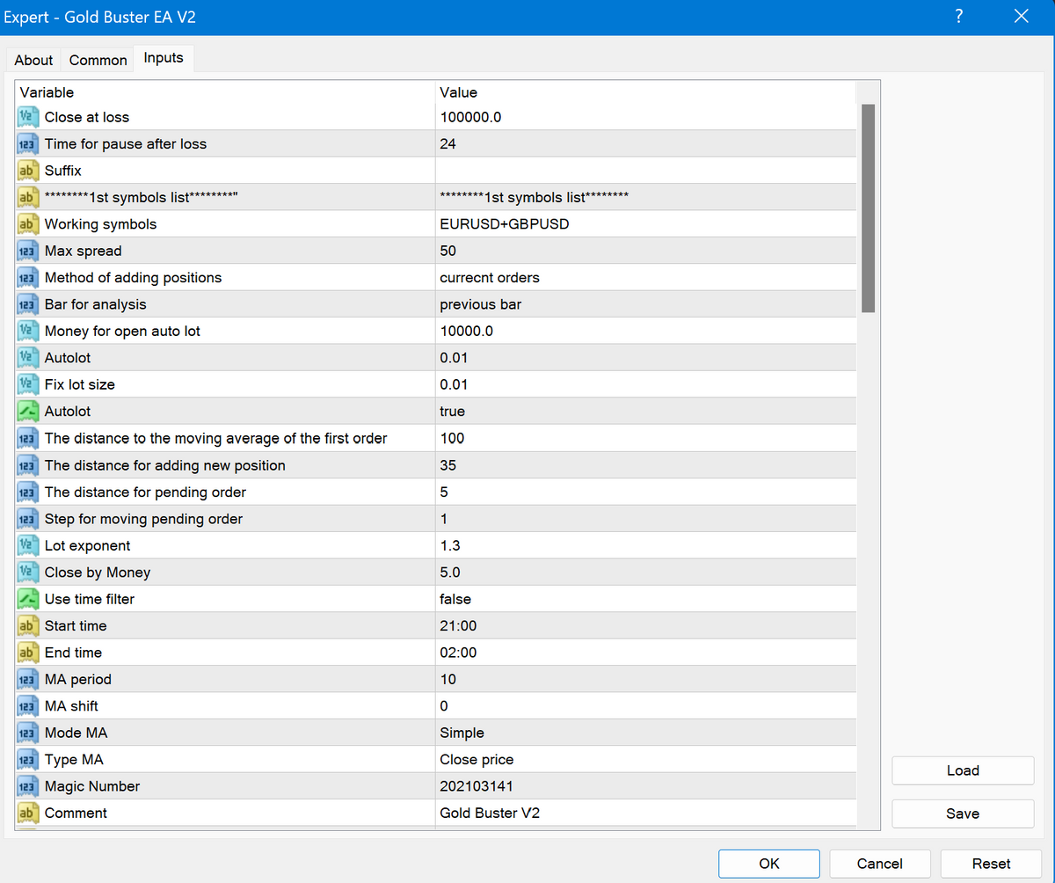
Task: Click the double-type icon beside Close at loss
Action: click(27, 117)
